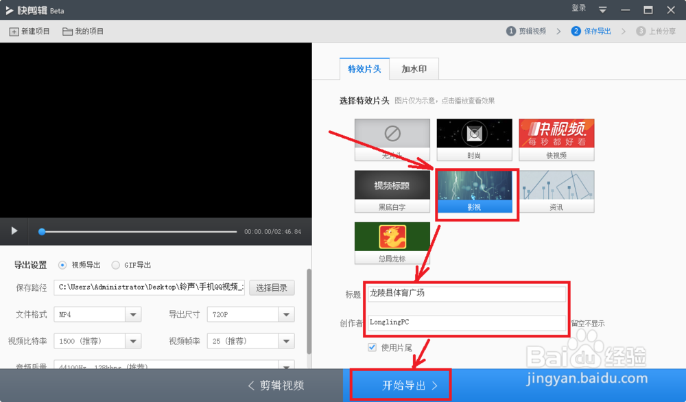Screen dimensions: 686x402
Task: Click the 新建项目 plus icon
Action: point(14,32)
